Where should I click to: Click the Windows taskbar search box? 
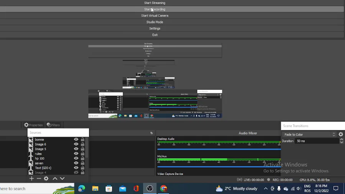click(37, 189)
